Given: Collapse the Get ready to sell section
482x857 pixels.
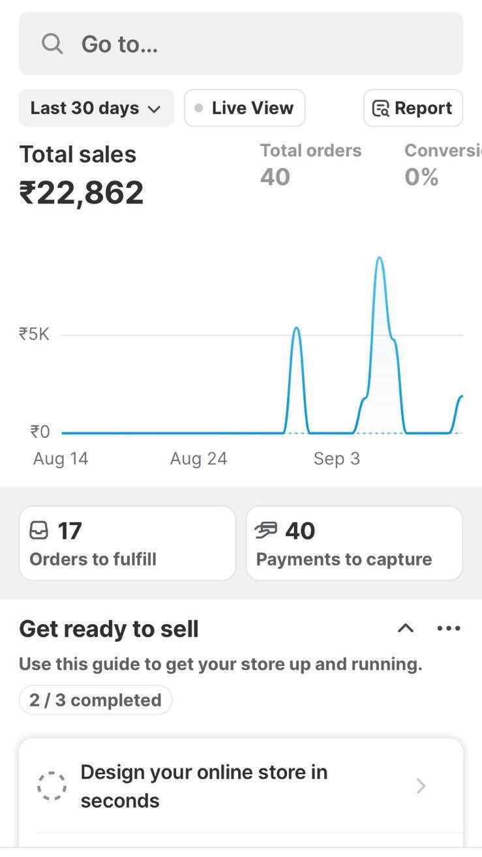Looking at the screenshot, I should 406,628.
